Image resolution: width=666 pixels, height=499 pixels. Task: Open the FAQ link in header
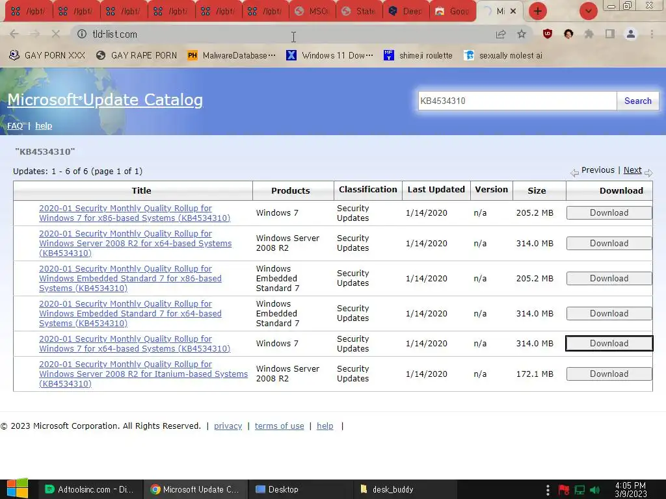tap(15, 126)
